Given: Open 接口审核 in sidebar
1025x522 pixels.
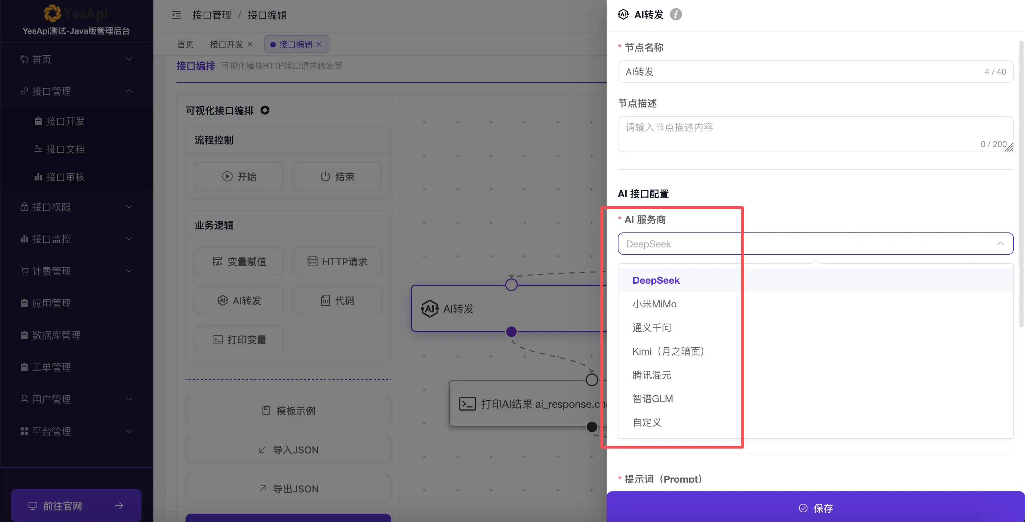Looking at the screenshot, I should pos(76,177).
